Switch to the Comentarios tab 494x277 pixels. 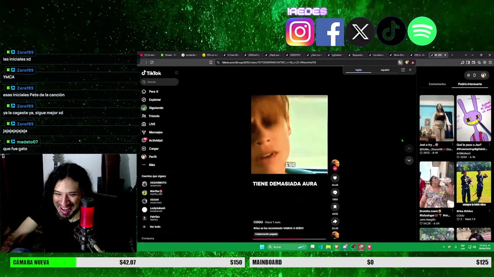pos(437,84)
